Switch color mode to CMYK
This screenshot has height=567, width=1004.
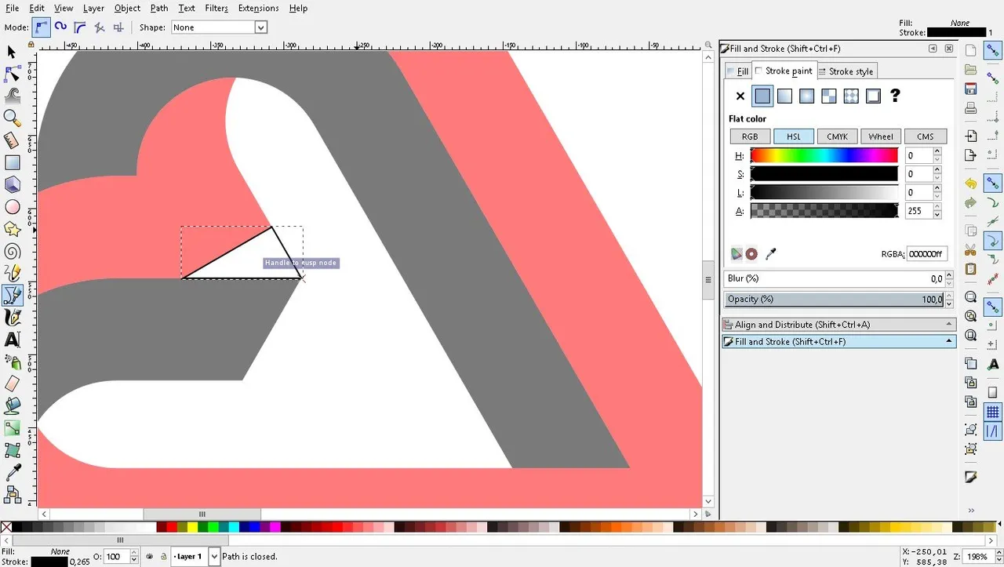point(837,136)
